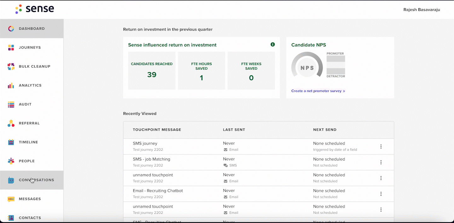Click the Conversations chatbot icon

[11, 180]
